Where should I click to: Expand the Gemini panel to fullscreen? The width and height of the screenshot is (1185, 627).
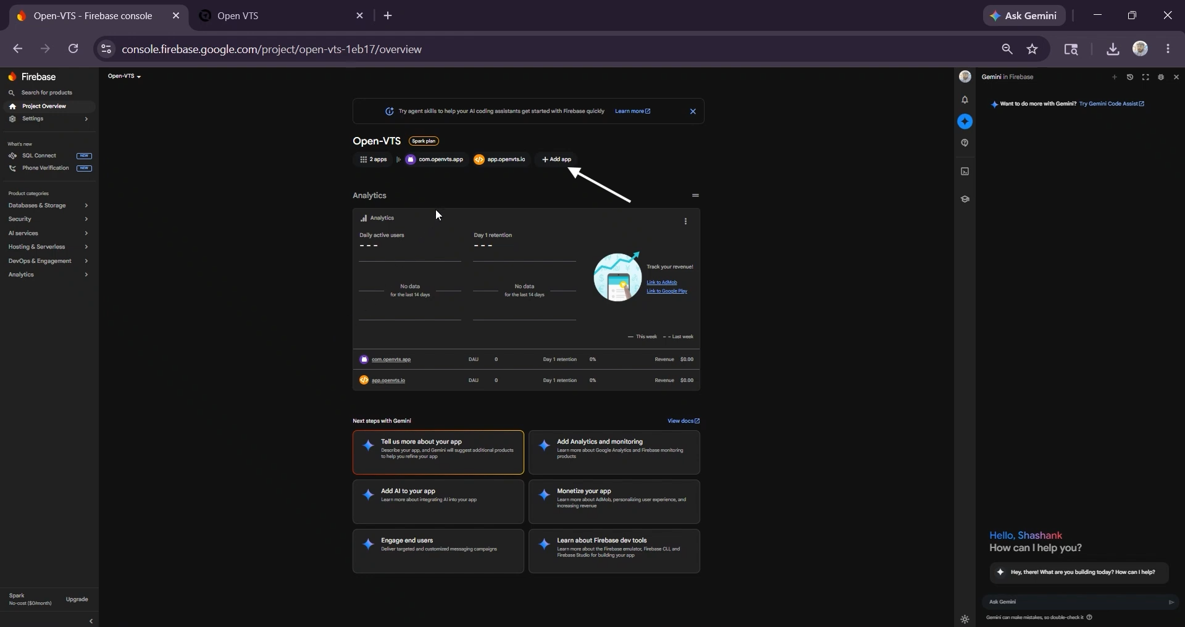(1145, 77)
